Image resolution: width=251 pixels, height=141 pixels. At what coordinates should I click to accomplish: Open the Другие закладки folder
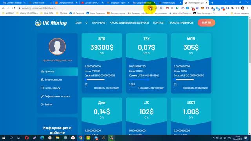point(240,13)
